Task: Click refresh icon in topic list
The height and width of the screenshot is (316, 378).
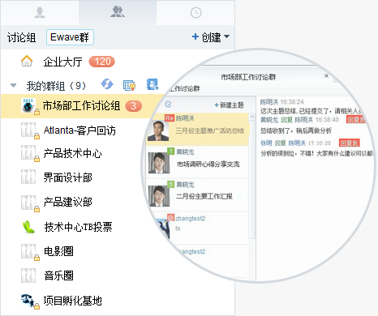Action: tap(168, 105)
